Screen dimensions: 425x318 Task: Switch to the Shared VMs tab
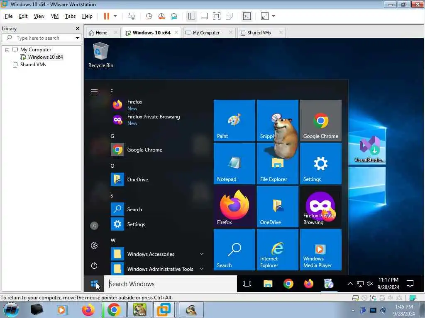[x=259, y=33]
